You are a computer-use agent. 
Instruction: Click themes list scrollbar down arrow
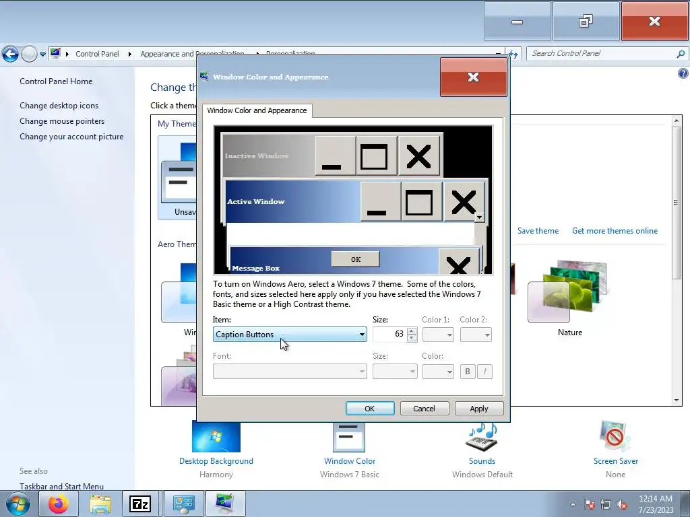point(677,401)
